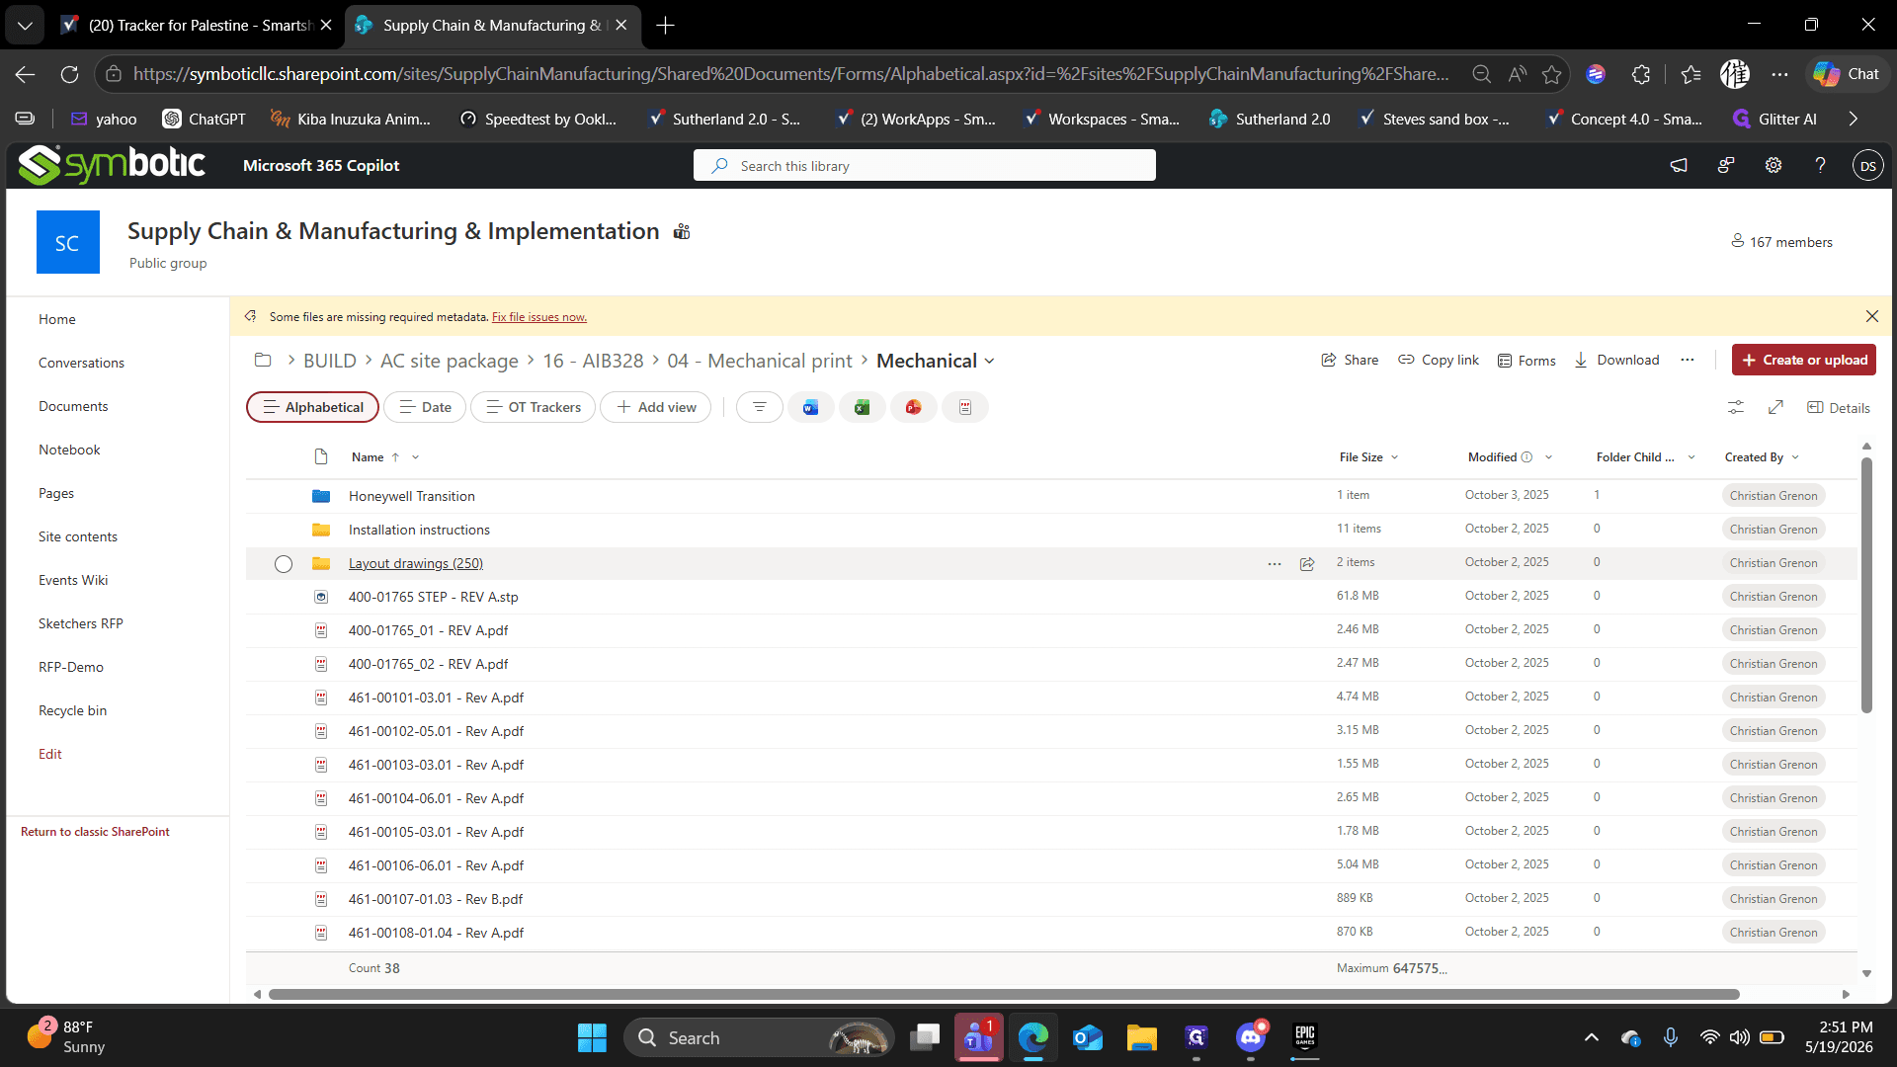Open Folder Child column dropdown
Viewport: 1897px width, 1067px height.
point(1691,457)
